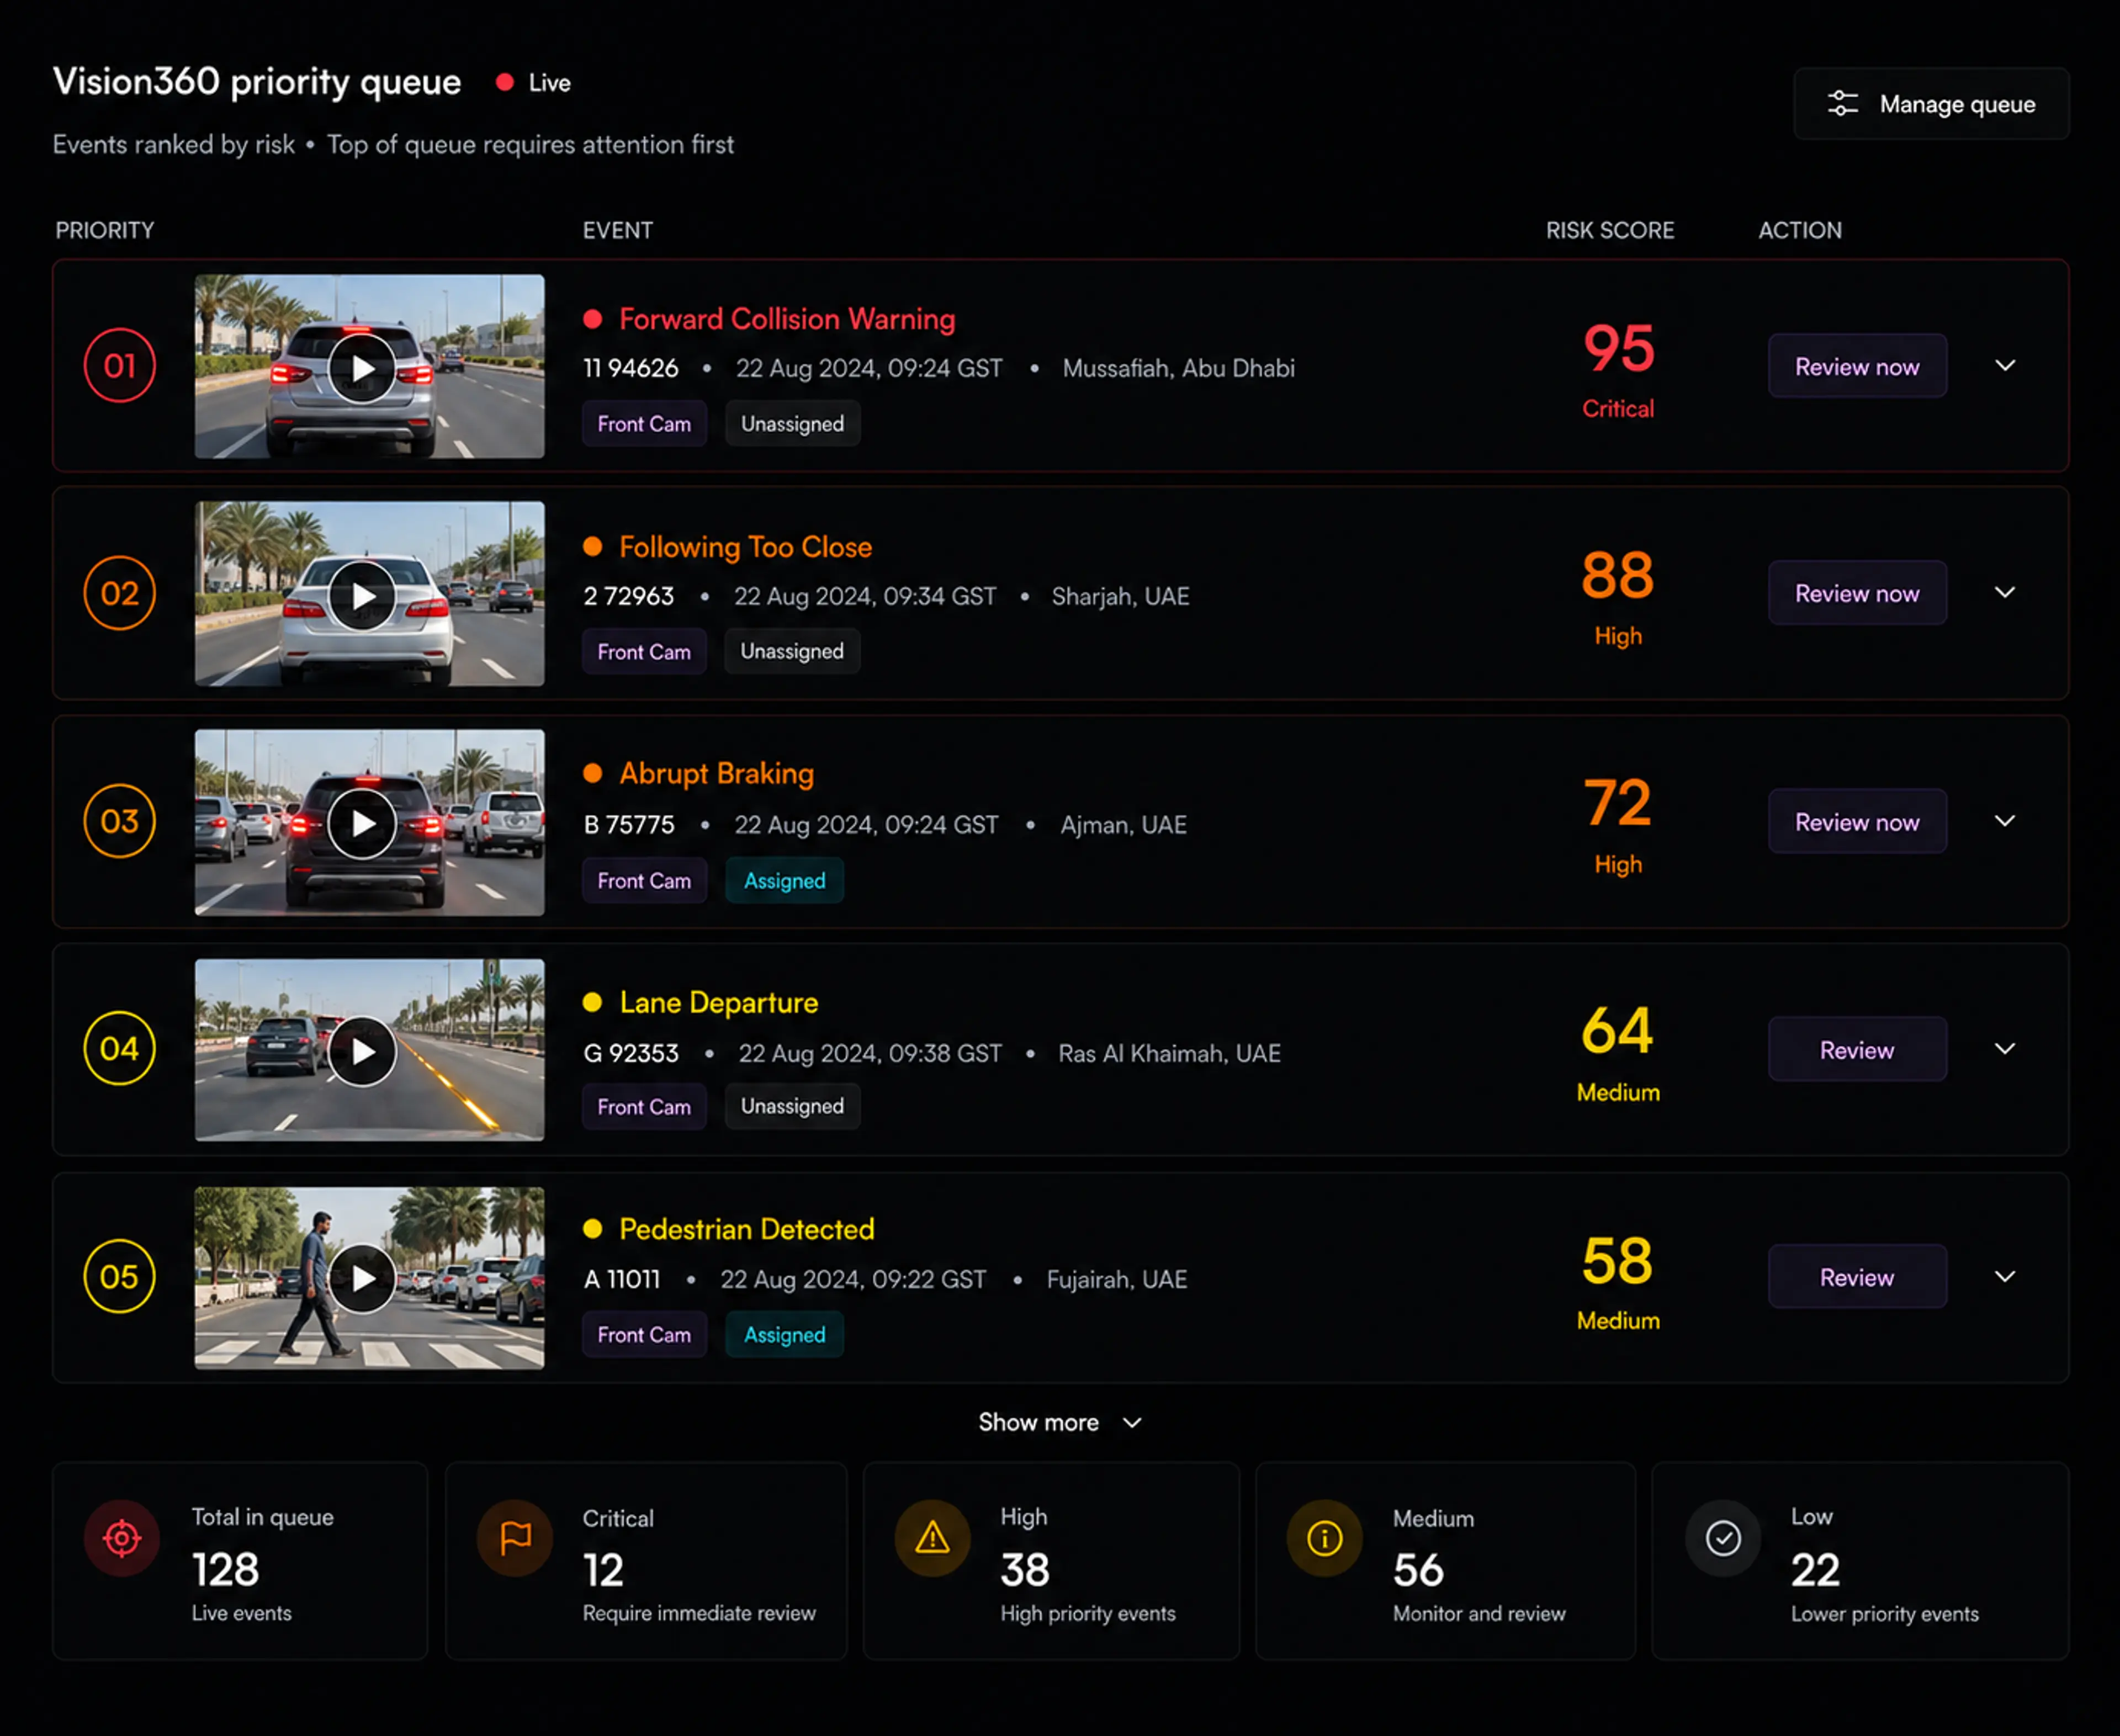Play the Lane Departure clip
This screenshot has height=1736, width=2120.
coord(362,1051)
